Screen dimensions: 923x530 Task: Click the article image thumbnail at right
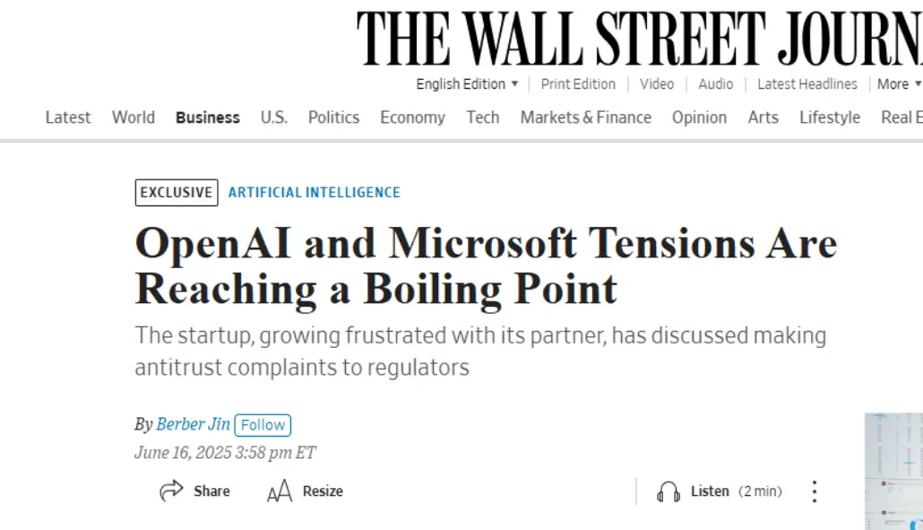click(x=893, y=471)
